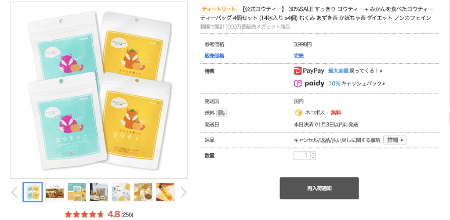Select the second product thumbnail

click(55, 192)
